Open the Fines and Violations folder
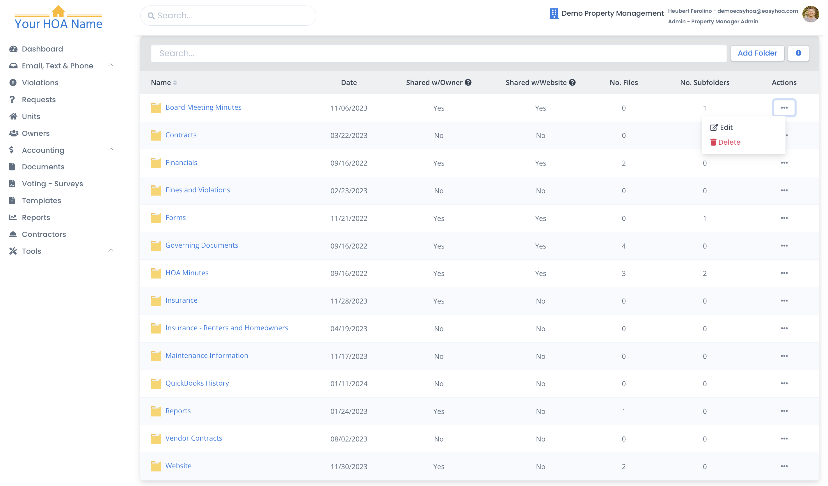 198,190
